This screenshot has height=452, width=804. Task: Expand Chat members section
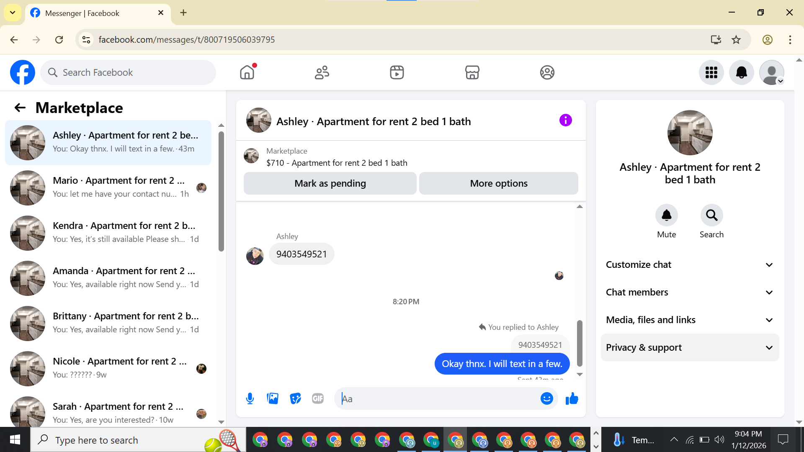coord(690,292)
